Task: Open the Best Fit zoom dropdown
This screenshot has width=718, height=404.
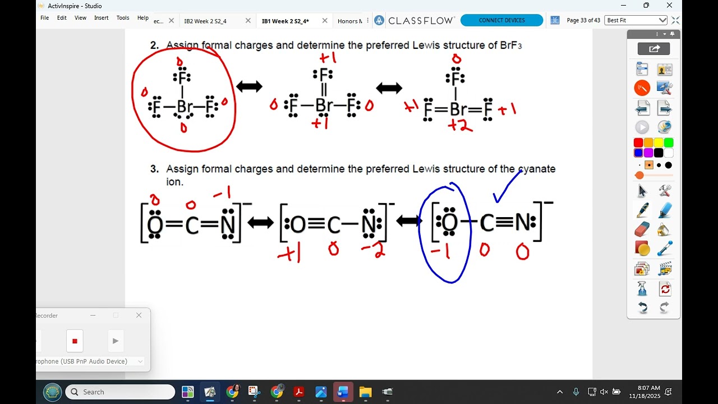Action: [636, 20]
